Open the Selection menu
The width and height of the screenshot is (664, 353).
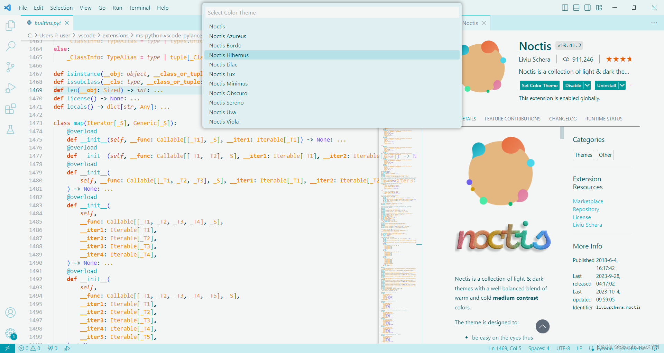[x=62, y=8]
